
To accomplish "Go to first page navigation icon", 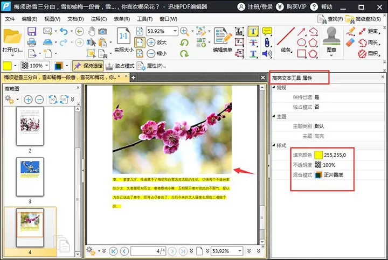I will pos(113,251).
